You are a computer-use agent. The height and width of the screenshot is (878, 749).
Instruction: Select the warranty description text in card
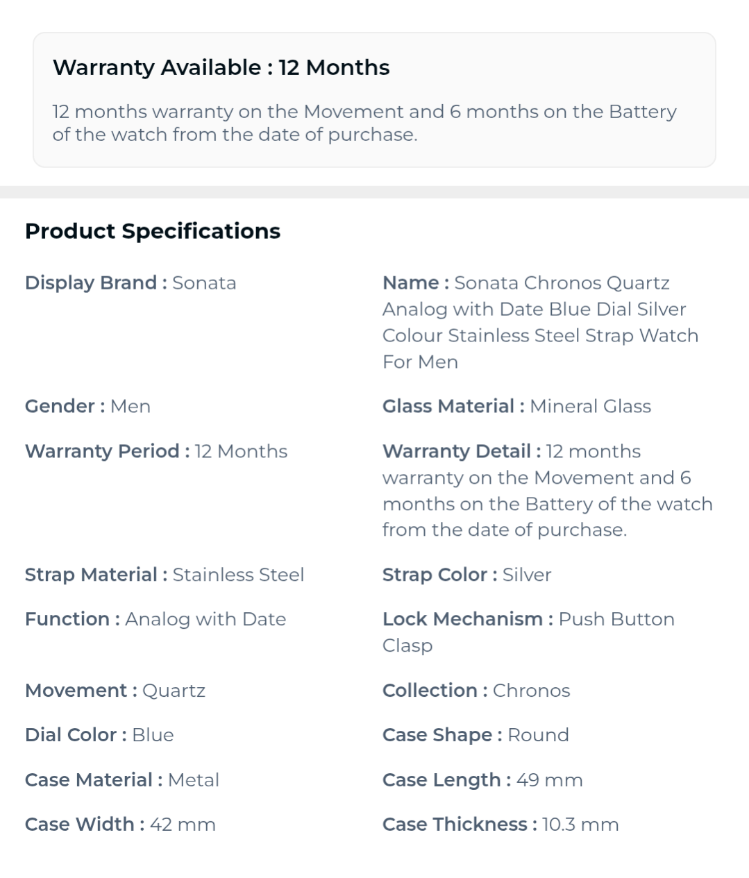[x=364, y=123]
